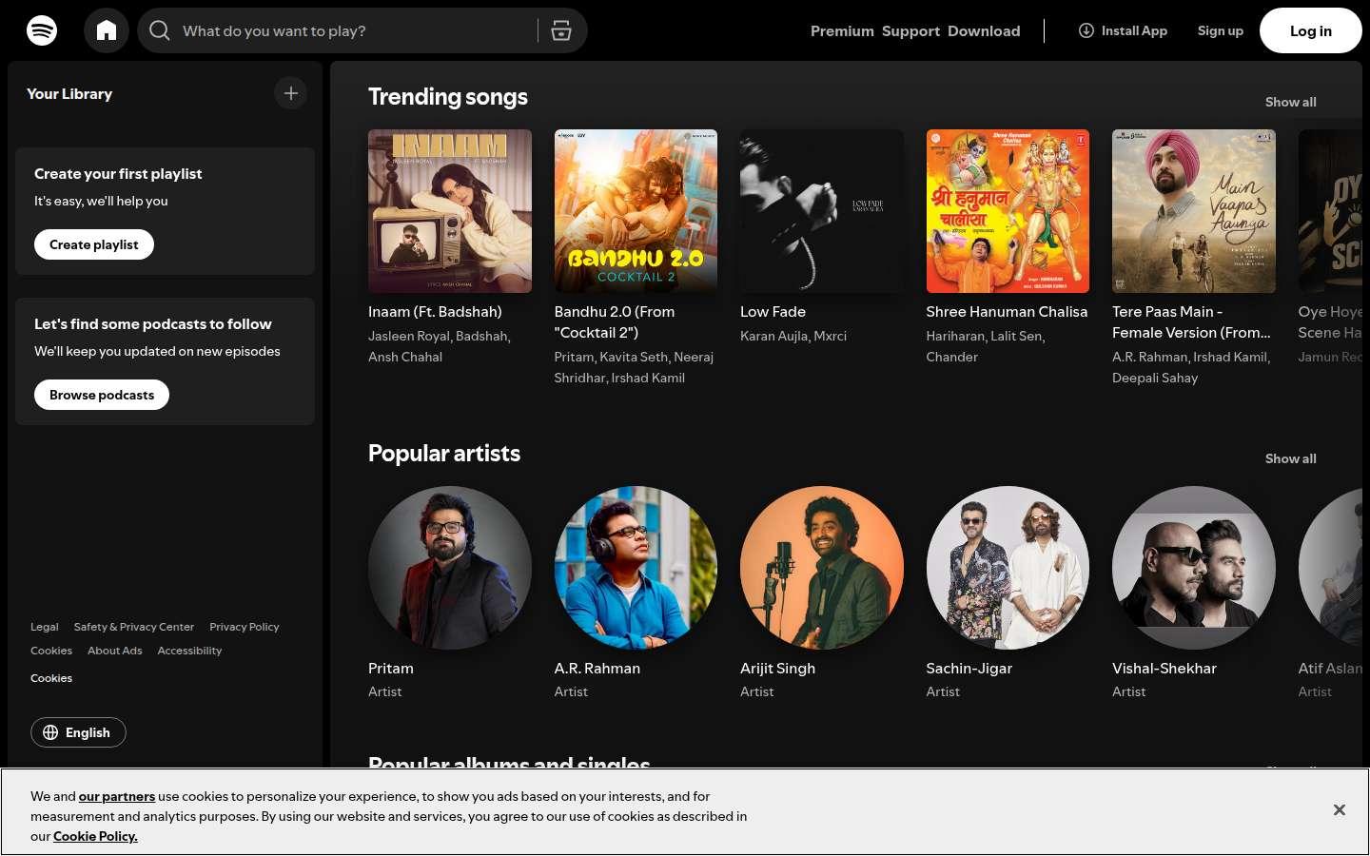This screenshot has width=1370, height=856.
Task: Show all Popular artists
Action: pos(1291,458)
